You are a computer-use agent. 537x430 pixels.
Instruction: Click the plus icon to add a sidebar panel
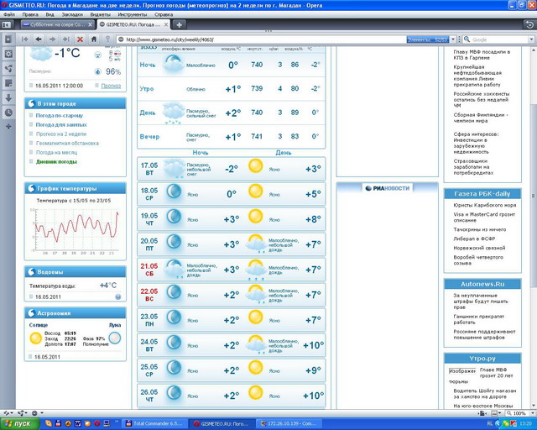click(x=8, y=126)
